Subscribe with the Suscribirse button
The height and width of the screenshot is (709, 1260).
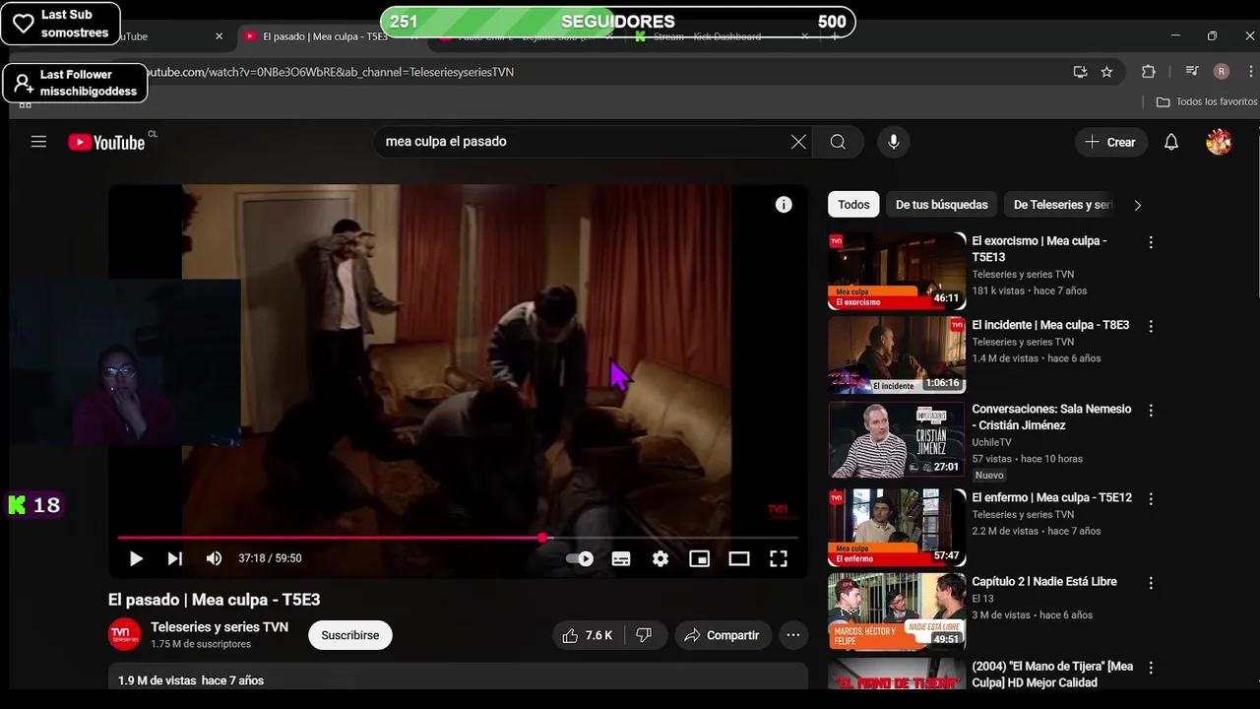pos(350,635)
